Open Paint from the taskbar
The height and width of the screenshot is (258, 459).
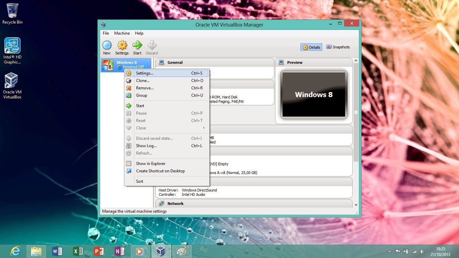182,251
